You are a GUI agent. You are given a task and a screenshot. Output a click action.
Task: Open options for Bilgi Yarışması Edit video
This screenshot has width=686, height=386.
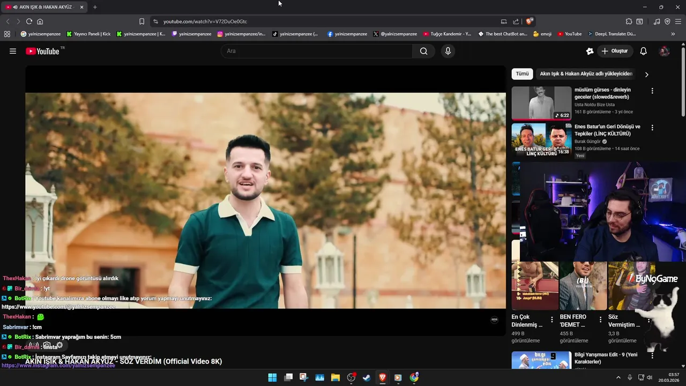(652, 355)
